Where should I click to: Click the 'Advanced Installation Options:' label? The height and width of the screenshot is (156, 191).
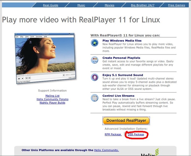126,129
